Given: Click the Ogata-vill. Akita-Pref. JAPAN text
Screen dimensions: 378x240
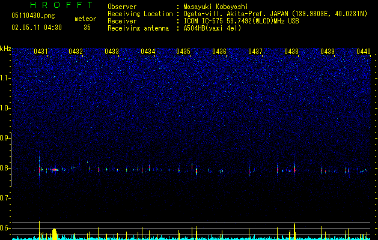Looking at the screenshot, I should click(236, 14).
